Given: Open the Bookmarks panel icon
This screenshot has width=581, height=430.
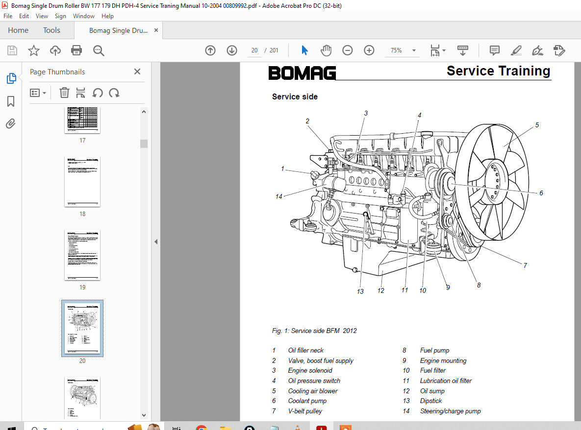Looking at the screenshot, I should (x=11, y=101).
